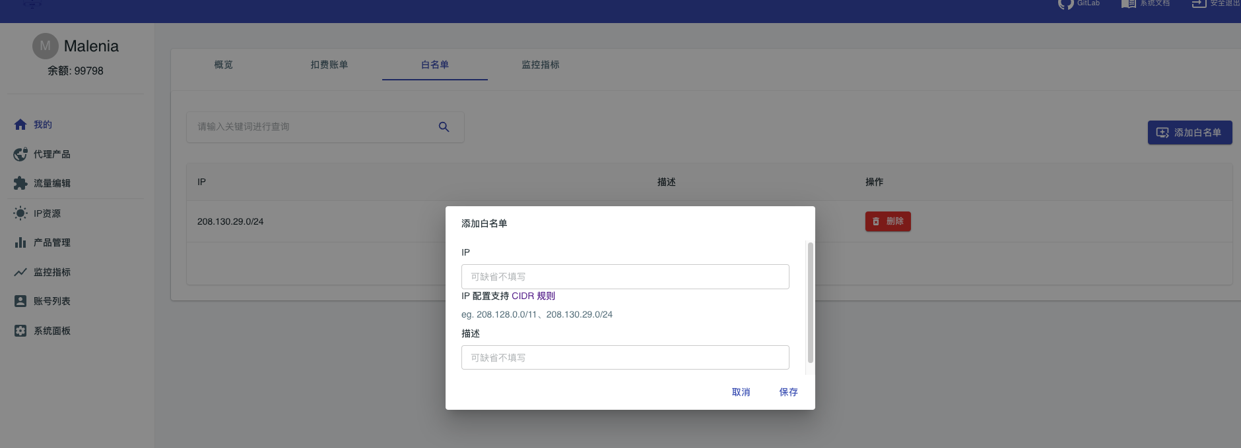Open the CIDR 规则 link

point(533,296)
